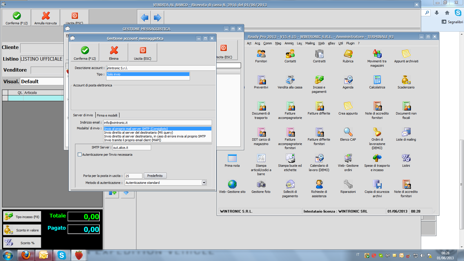Go to previous receipt with left arrow
This screenshot has height=261, width=464.
click(144, 18)
